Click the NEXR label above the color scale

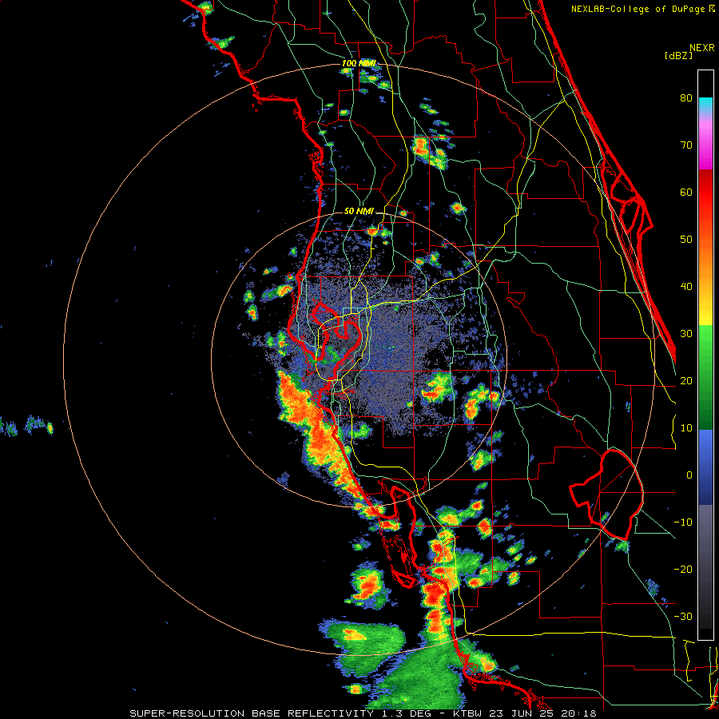pos(702,48)
